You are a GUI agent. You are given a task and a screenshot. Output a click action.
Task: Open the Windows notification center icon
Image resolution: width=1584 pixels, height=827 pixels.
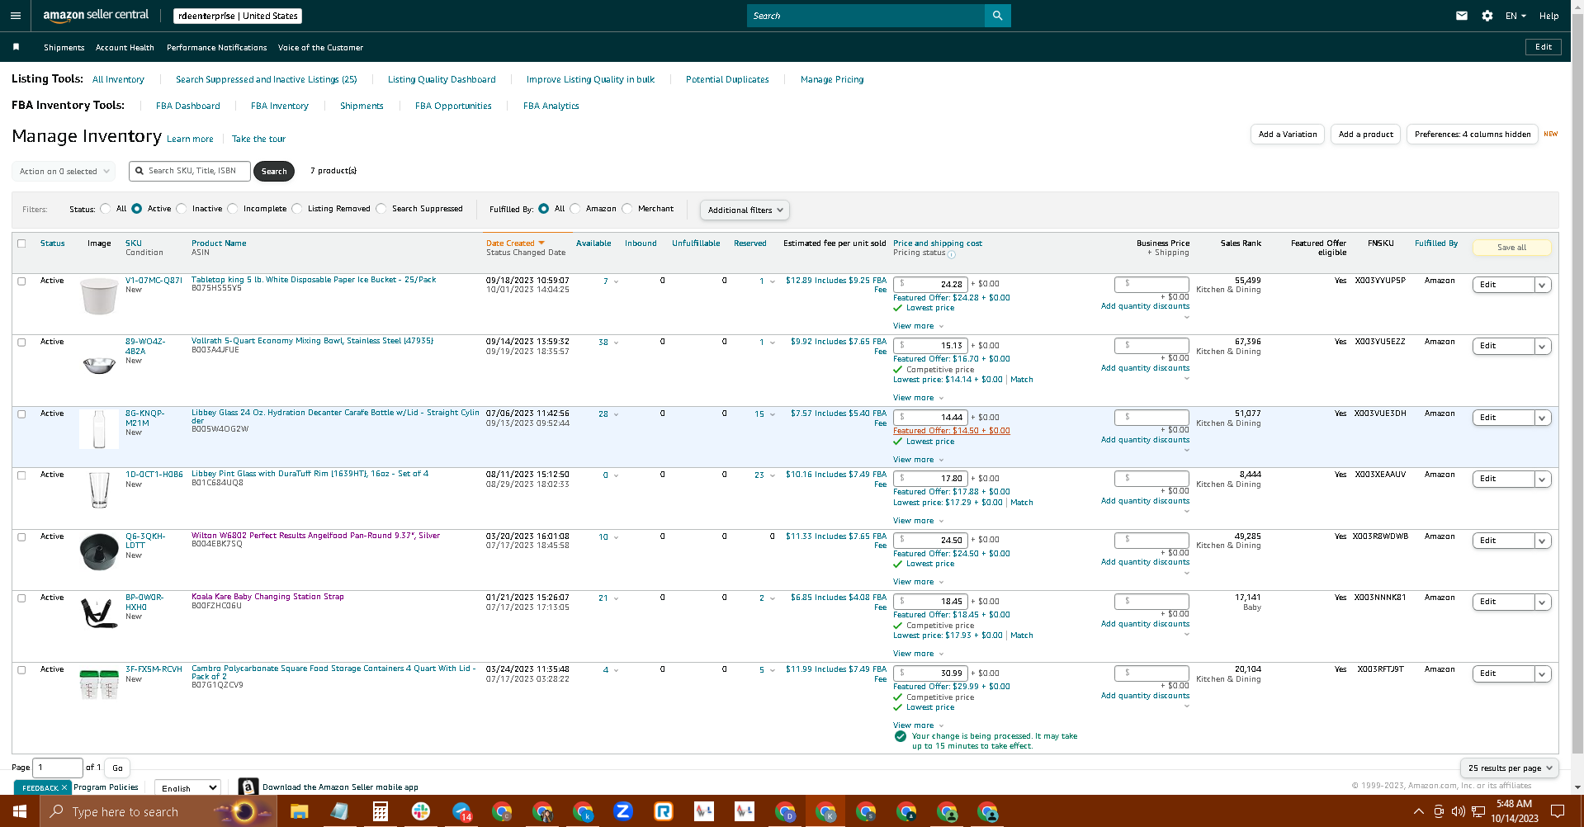(1558, 811)
